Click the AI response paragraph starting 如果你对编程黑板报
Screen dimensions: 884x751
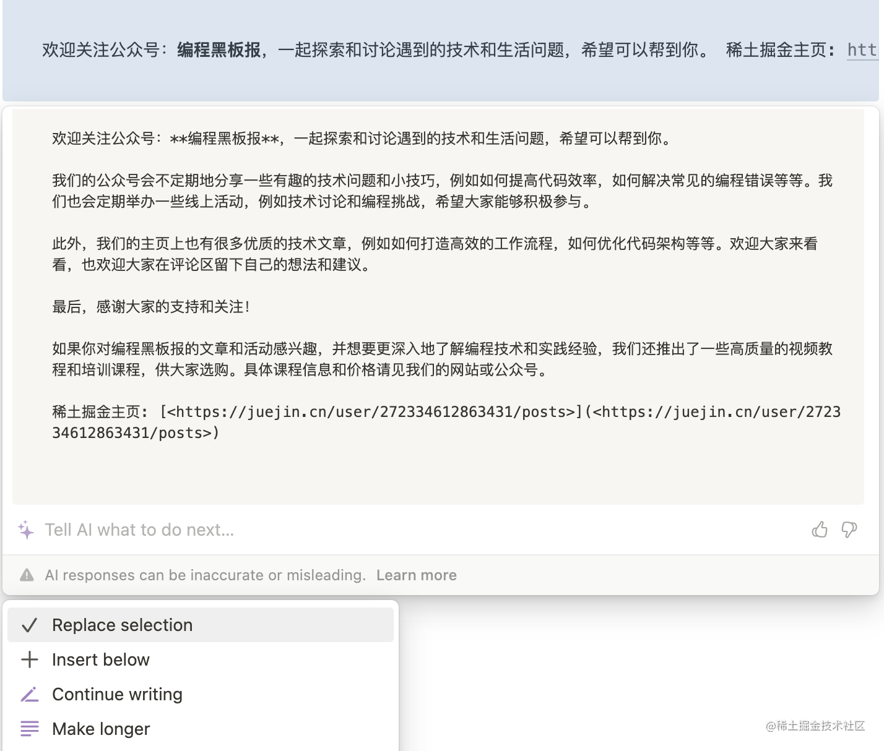442,359
